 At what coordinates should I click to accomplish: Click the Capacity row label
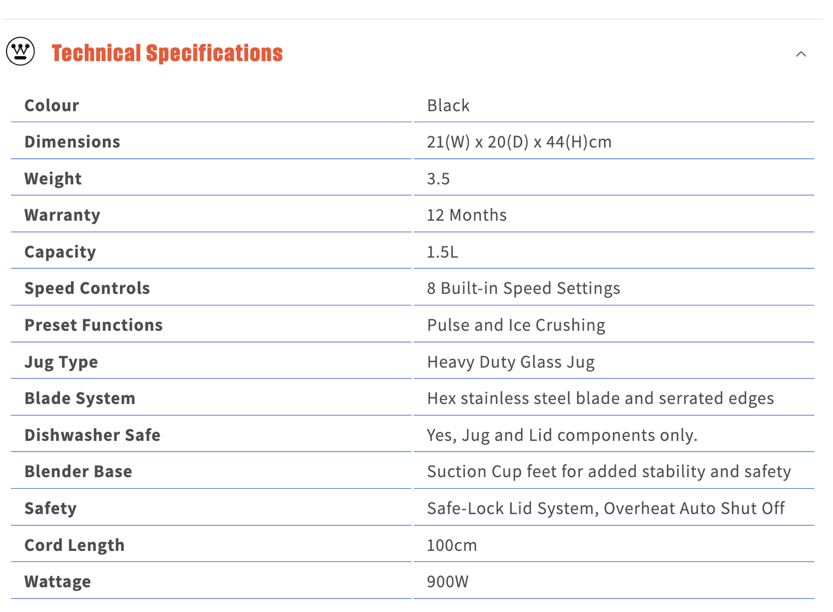point(60,252)
